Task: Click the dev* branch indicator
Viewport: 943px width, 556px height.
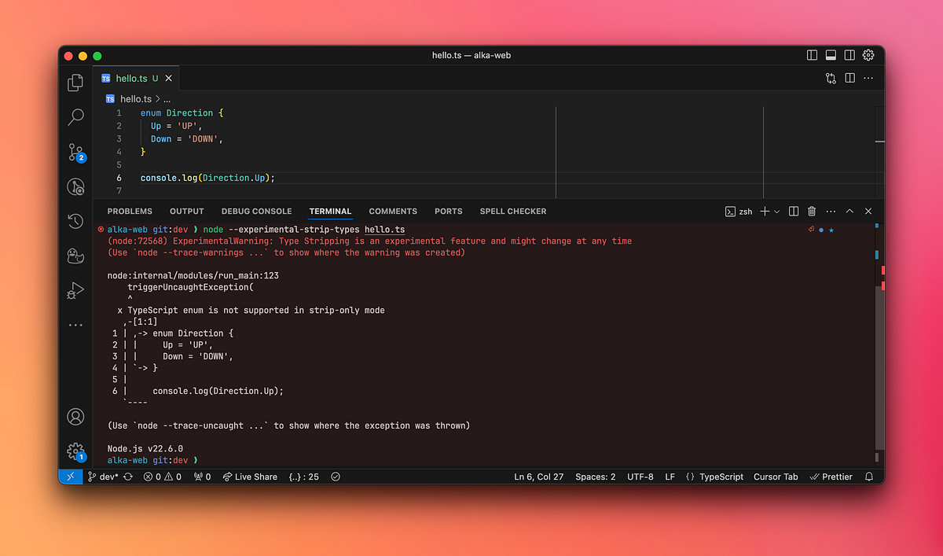Action: point(103,476)
